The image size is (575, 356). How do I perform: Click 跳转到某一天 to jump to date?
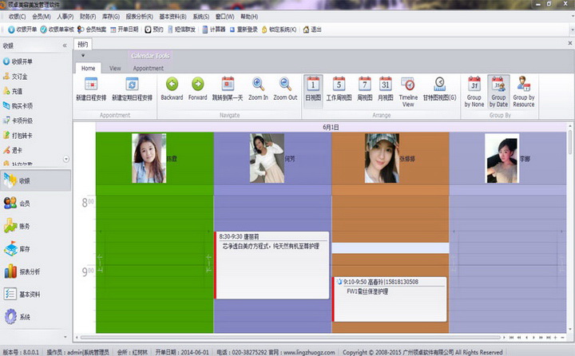(x=228, y=89)
